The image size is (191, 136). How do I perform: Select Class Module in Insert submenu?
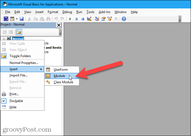(62, 82)
